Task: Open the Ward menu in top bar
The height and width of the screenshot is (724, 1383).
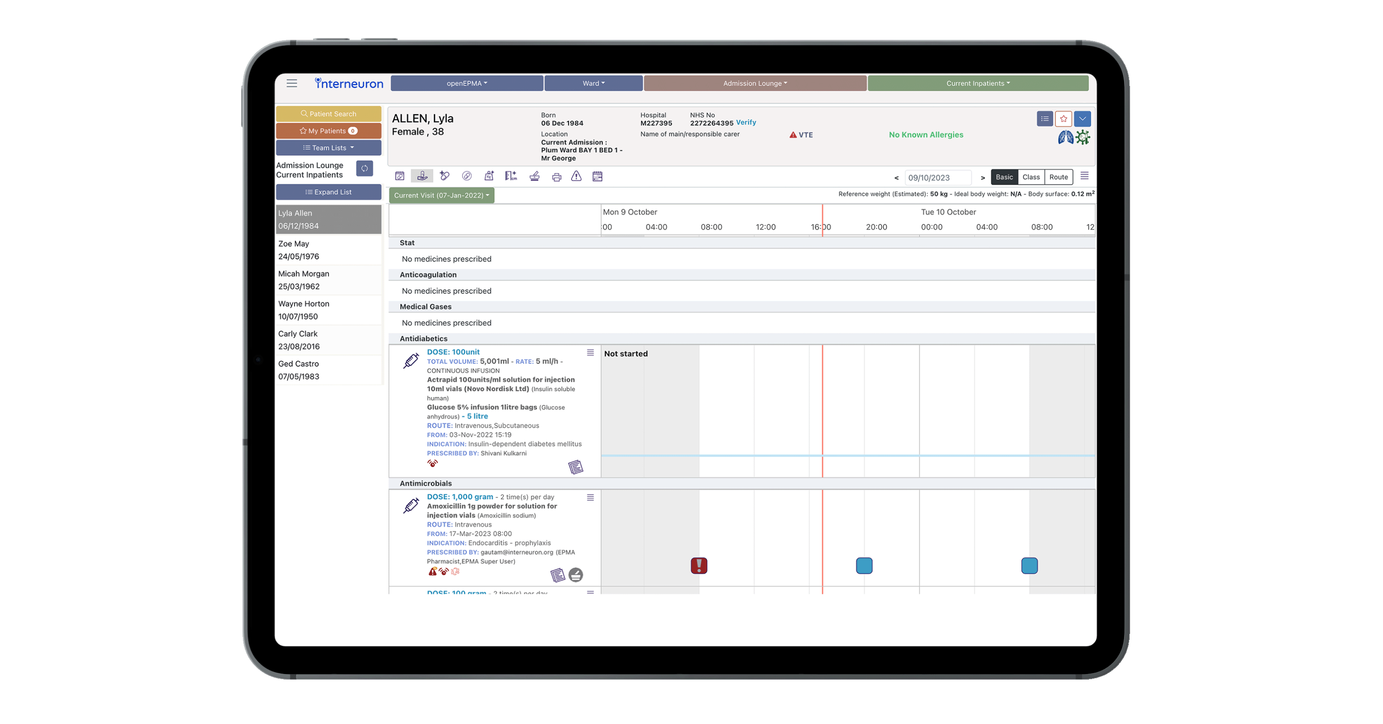Action: [x=593, y=83]
